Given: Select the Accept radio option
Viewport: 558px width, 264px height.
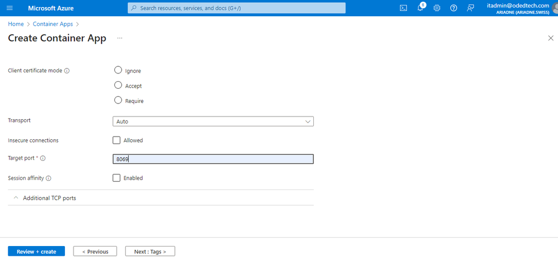Looking at the screenshot, I should click(118, 85).
